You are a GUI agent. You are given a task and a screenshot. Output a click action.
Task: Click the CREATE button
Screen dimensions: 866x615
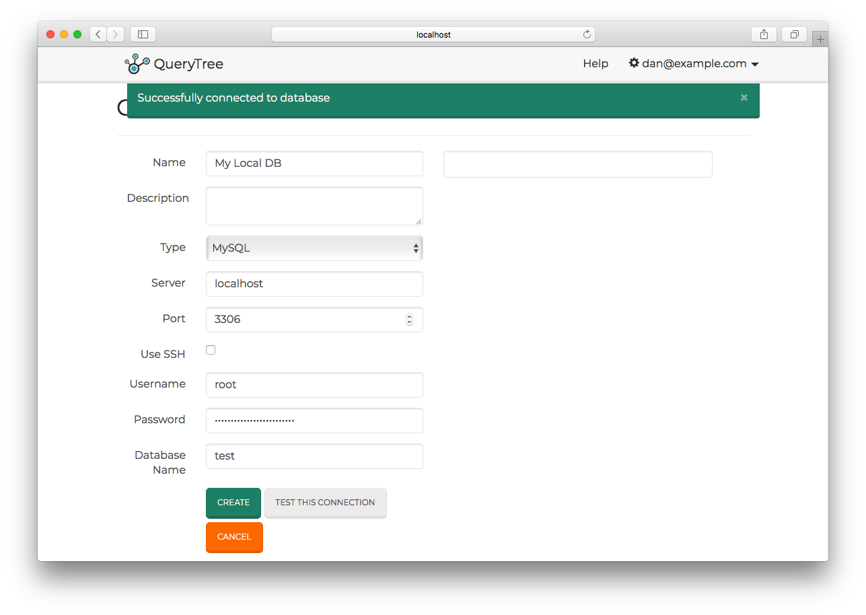233,503
